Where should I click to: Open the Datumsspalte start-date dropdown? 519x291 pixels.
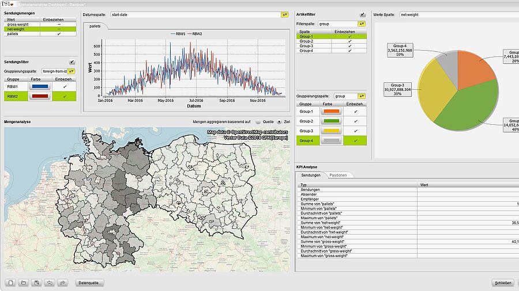(284, 14)
